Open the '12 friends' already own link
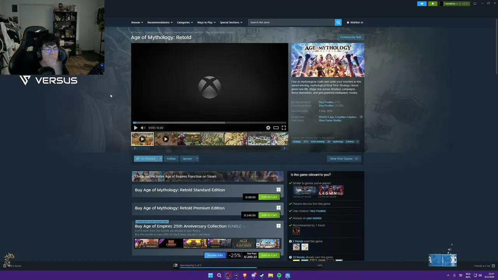Viewport: 498px width, 280px height. pyautogui.click(x=299, y=257)
